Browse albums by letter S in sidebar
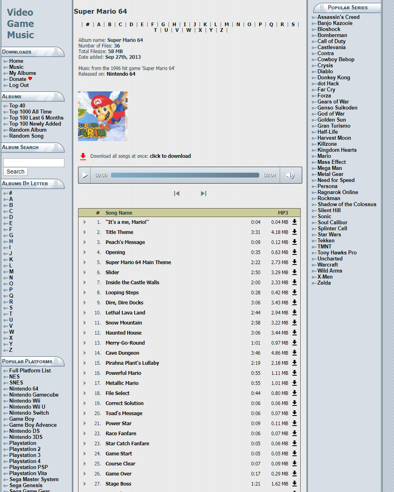394x492 pixels. pos(11,308)
